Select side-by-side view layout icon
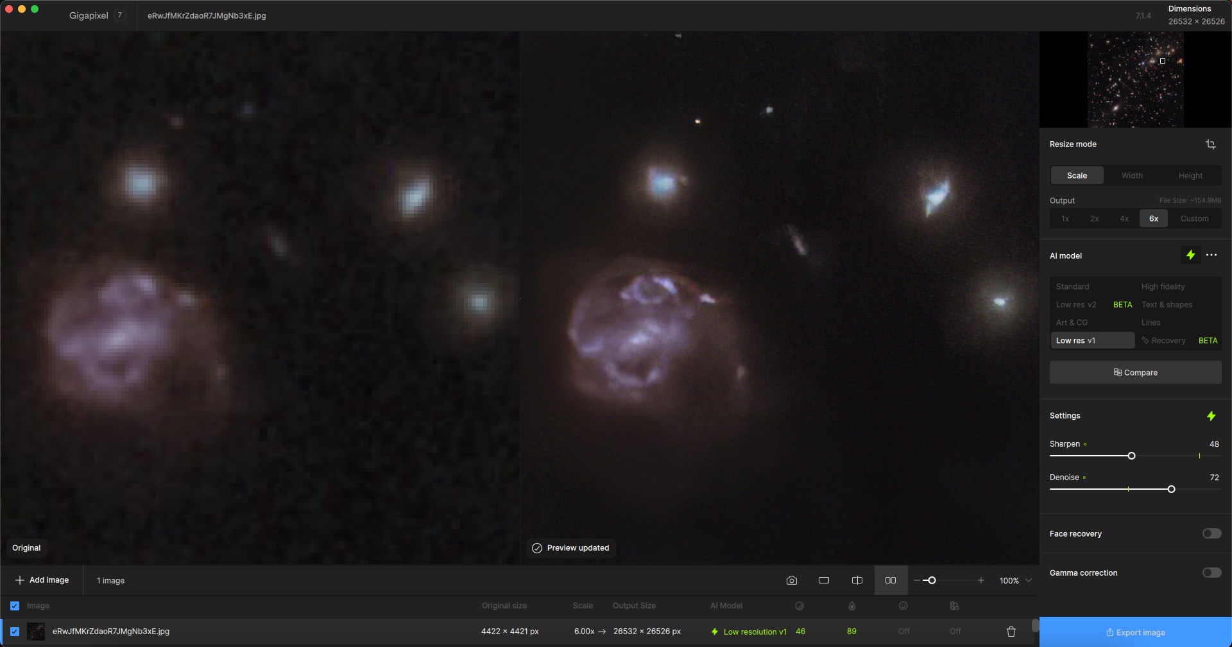This screenshot has height=647, width=1232. coord(890,580)
